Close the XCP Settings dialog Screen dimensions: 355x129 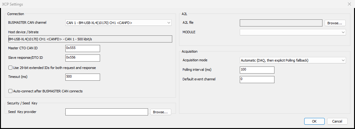coord(350,4)
